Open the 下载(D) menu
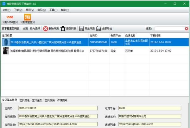Image resolution: width=190 pixels, height=128 pixels. point(18,10)
